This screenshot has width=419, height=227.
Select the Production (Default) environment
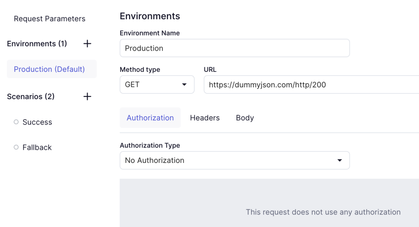(52, 69)
